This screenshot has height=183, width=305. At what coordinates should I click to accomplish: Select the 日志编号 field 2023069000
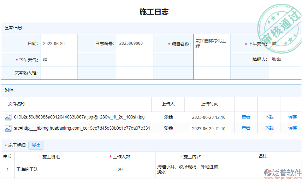pyautogui.click(x=135, y=44)
